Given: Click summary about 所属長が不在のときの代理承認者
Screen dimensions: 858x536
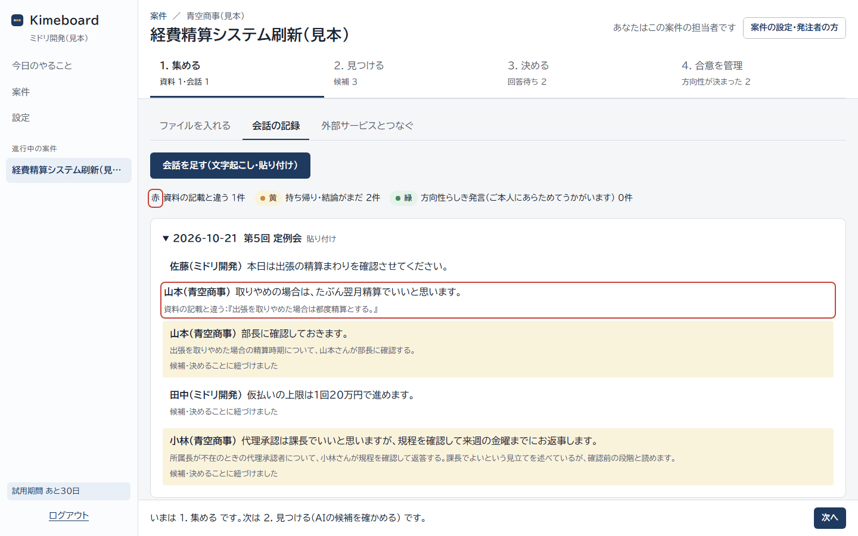Looking at the screenshot, I should [423, 458].
